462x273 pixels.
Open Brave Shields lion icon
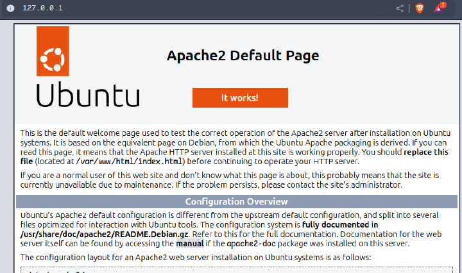419,8
